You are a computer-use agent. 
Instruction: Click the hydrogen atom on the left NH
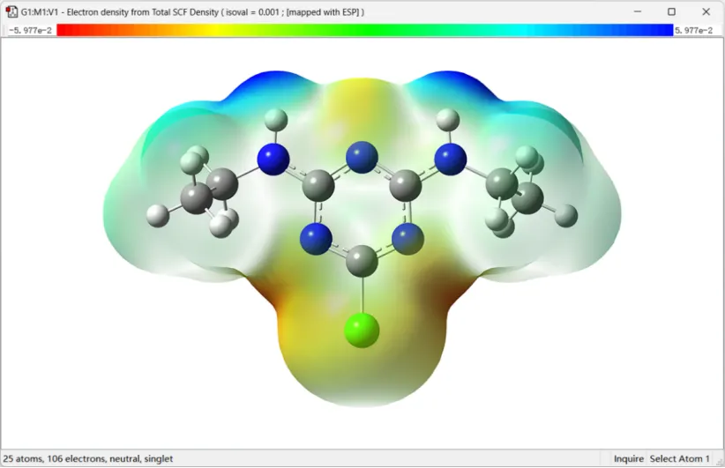pos(276,120)
